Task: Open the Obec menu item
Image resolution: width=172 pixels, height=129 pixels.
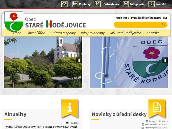Action: tap(17, 33)
